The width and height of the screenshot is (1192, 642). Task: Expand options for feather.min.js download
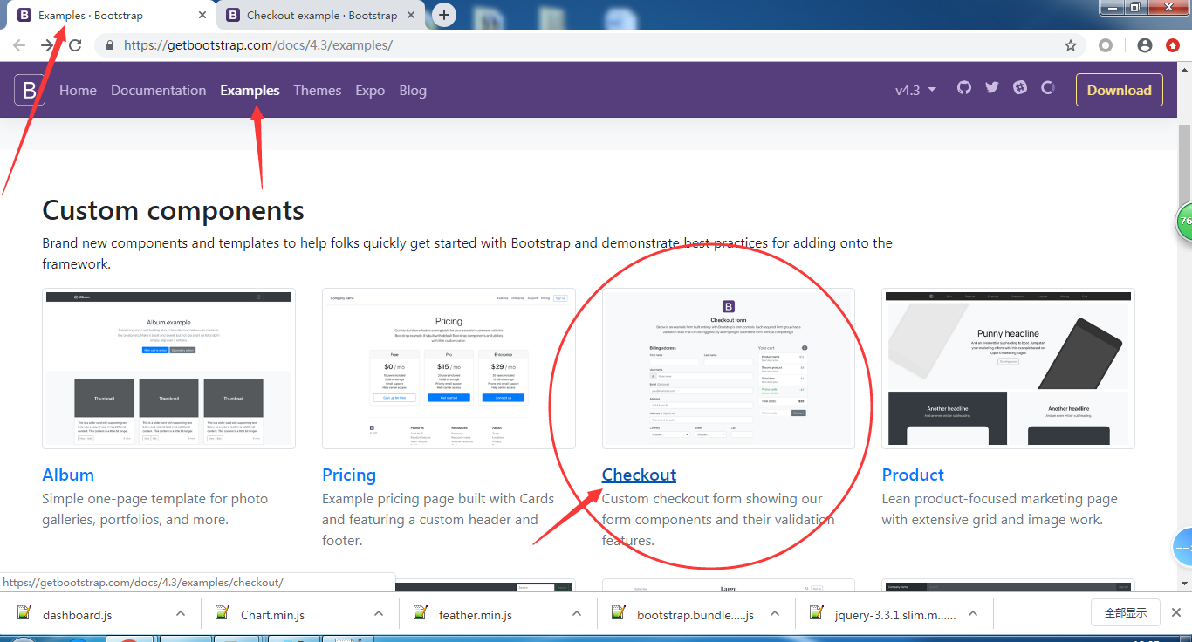(577, 613)
